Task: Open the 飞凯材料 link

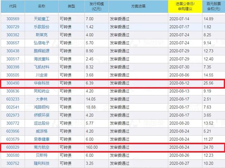Action: (x=41, y=67)
